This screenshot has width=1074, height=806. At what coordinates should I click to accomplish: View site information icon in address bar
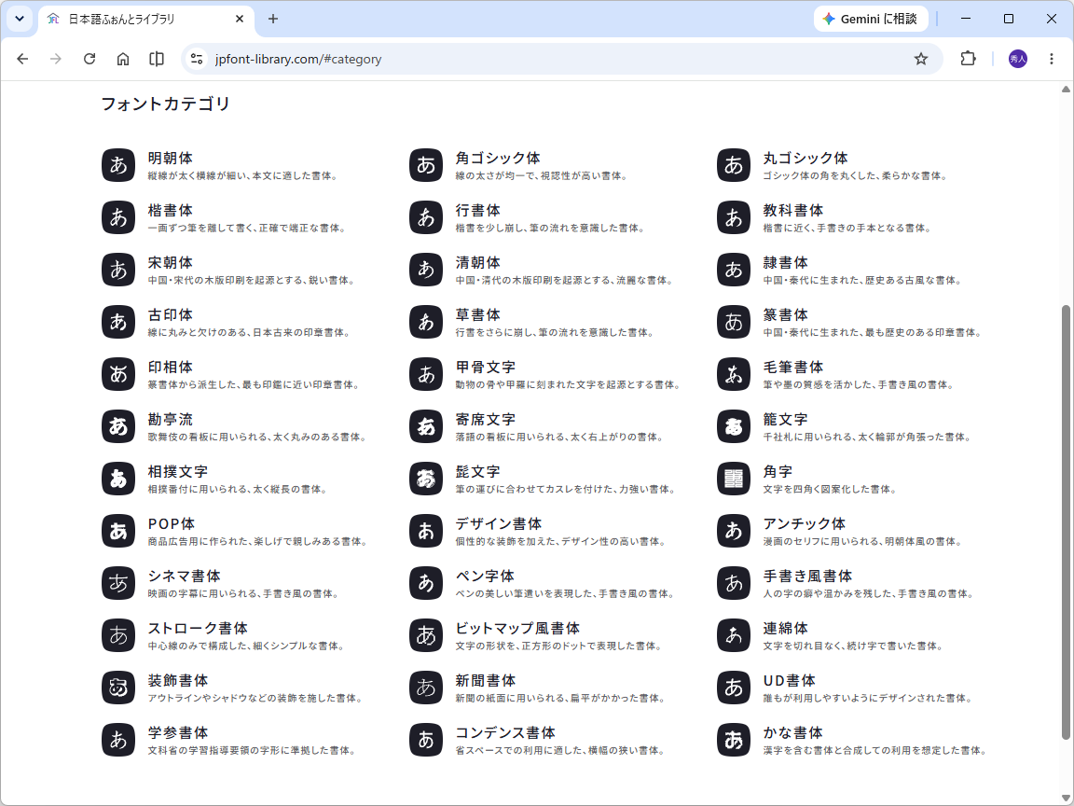(198, 59)
